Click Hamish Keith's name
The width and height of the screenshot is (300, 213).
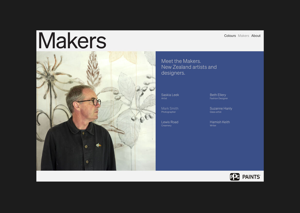pyautogui.click(x=220, y=122)
